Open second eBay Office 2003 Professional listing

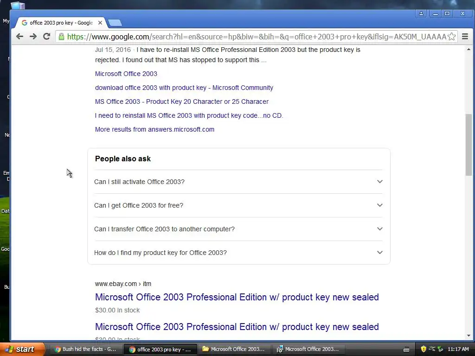(x=237, y=327)
